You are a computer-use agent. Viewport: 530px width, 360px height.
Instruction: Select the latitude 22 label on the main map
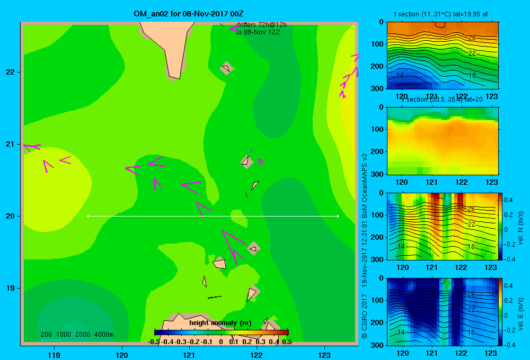coord(11,72)
